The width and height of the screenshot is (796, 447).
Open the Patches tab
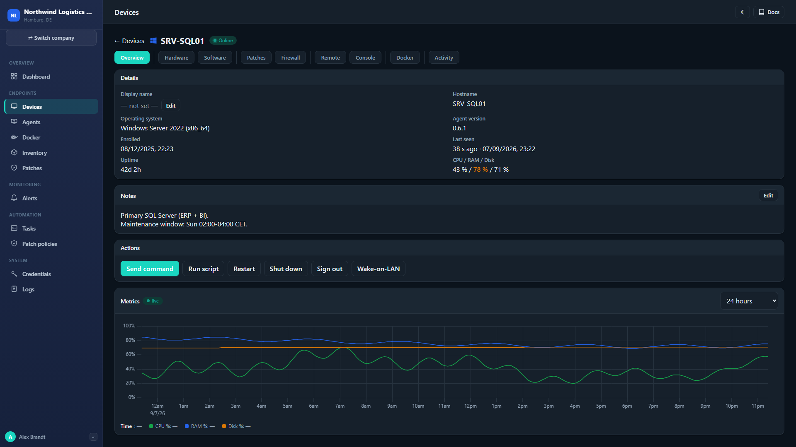[256, 58]
